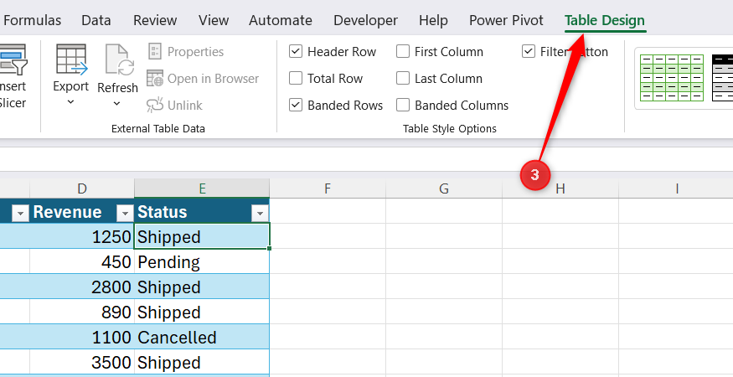Open the Help tab
Viewport: 733px width, 377px height.
tap(433, 21)
